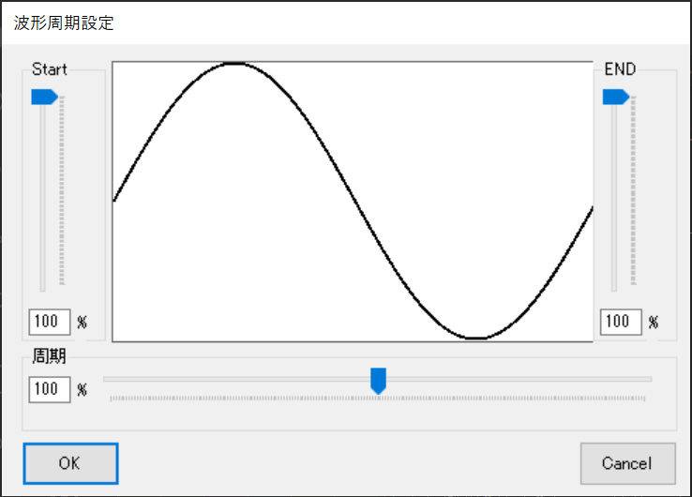692x497 pixels.
Task: Click the 周期 slider tick marks row
Action: (378, 399)
